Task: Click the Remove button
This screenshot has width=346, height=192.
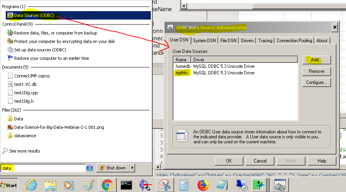Action: point(317,71)
